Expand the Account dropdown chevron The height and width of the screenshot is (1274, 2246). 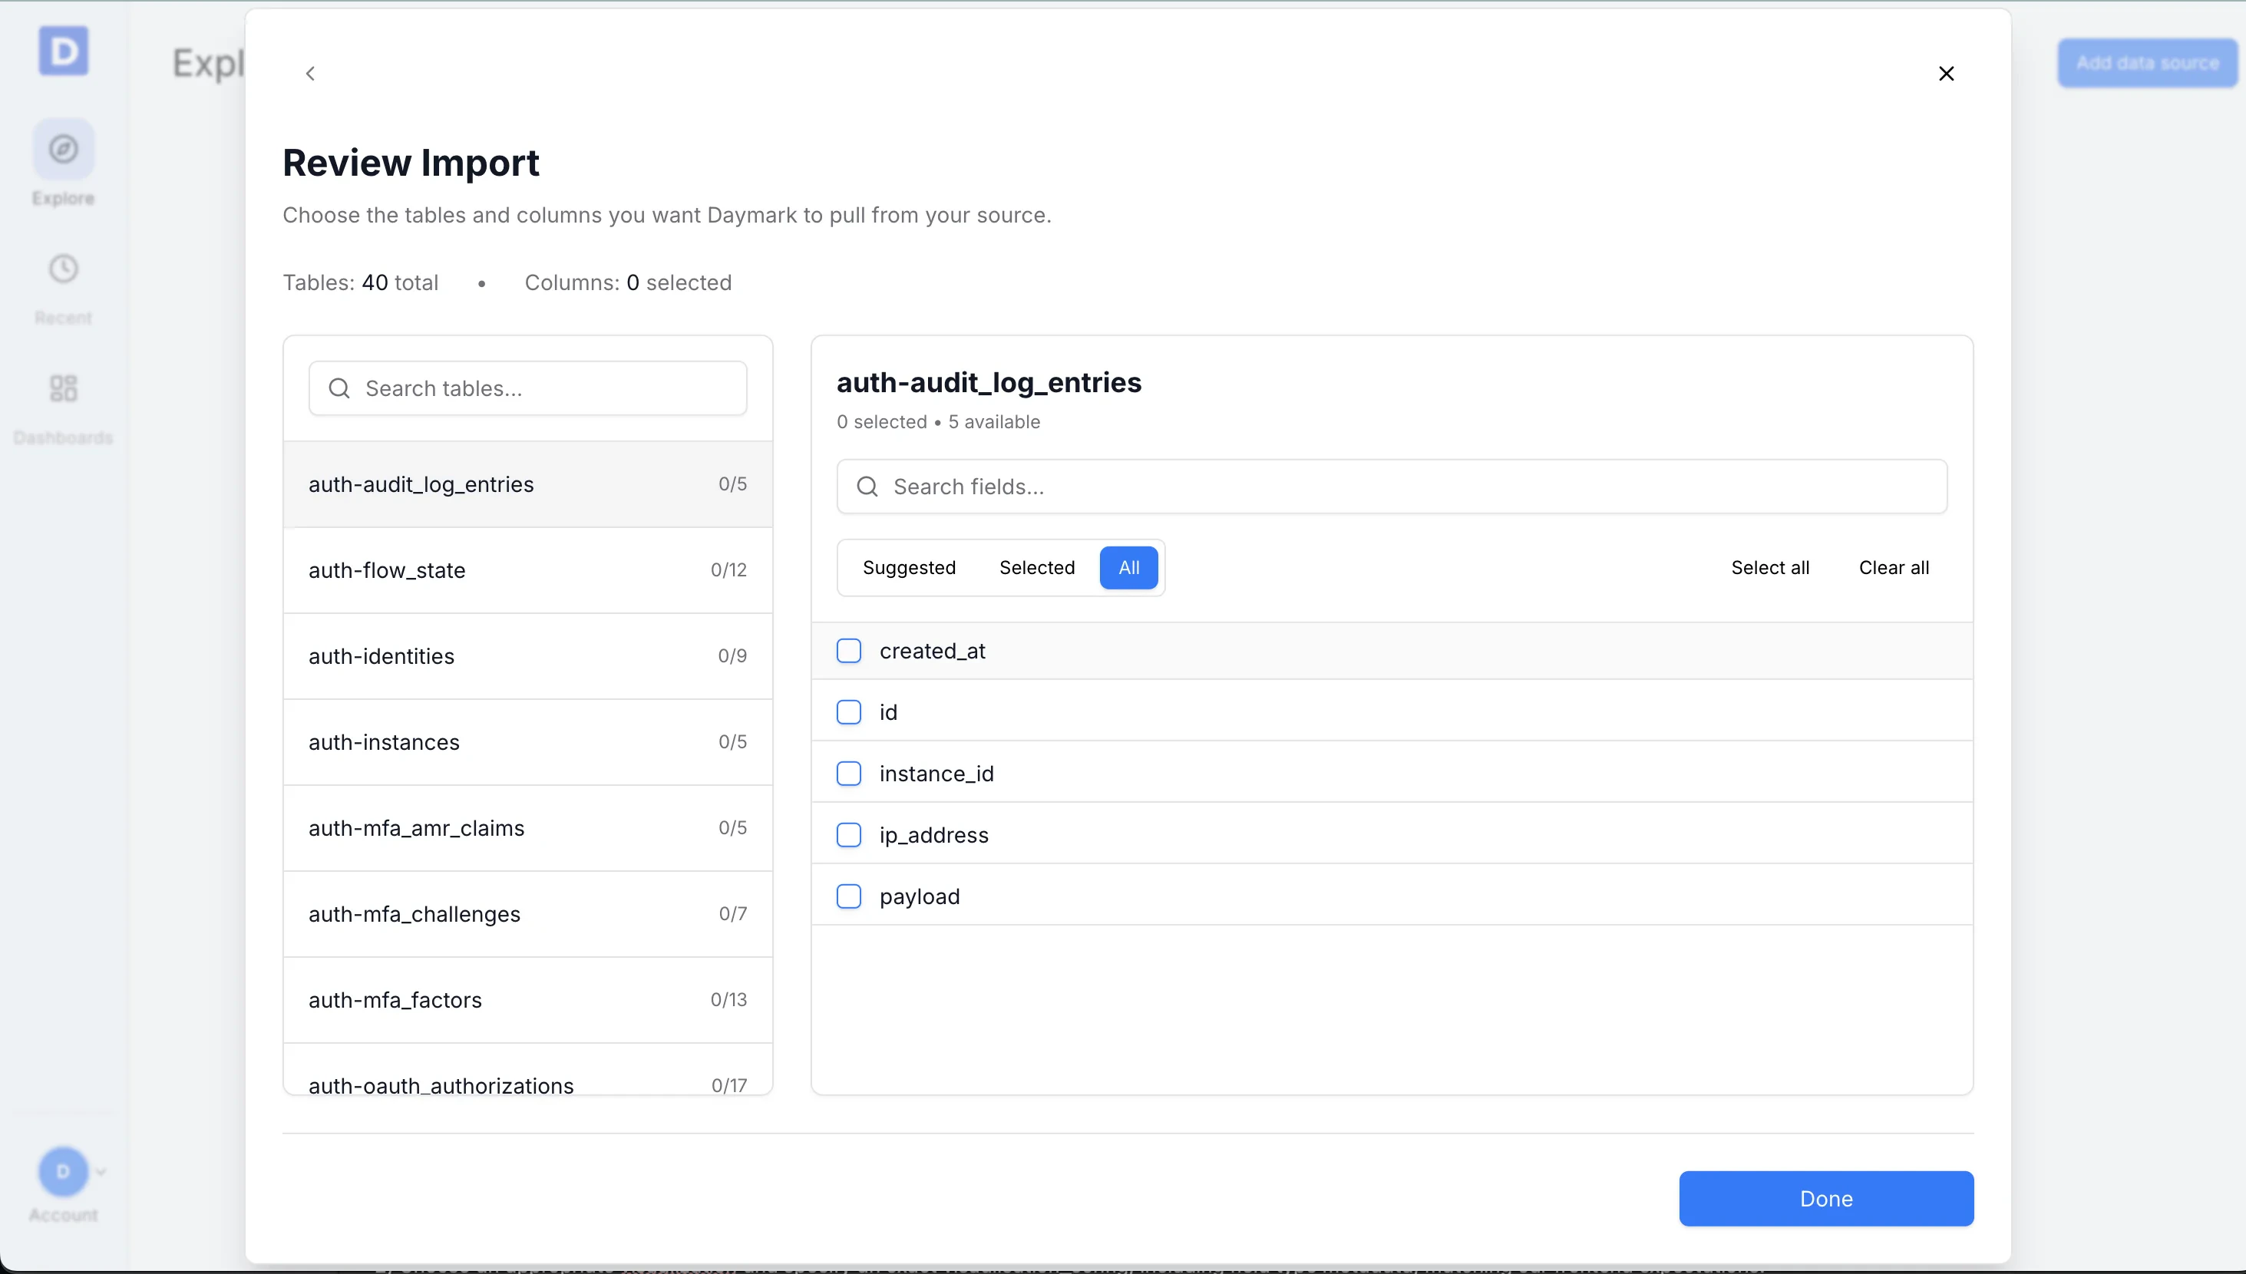pyautogui.click(x=101, y=1172)
